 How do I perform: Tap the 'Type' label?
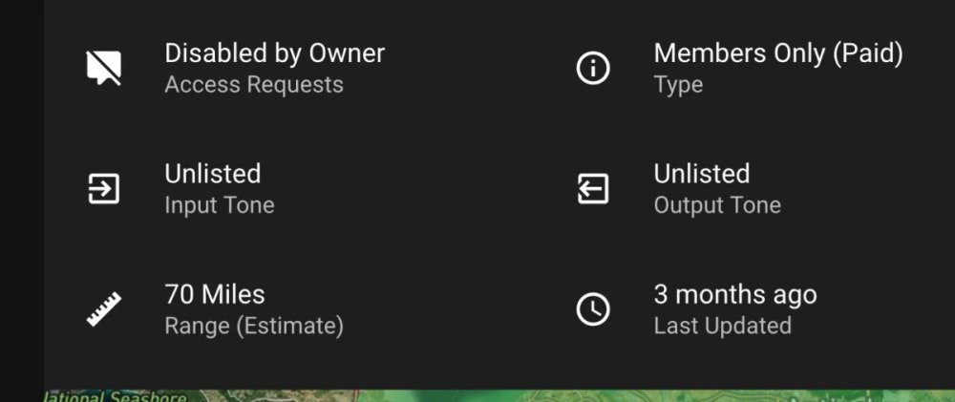click(x=678, y=85)
